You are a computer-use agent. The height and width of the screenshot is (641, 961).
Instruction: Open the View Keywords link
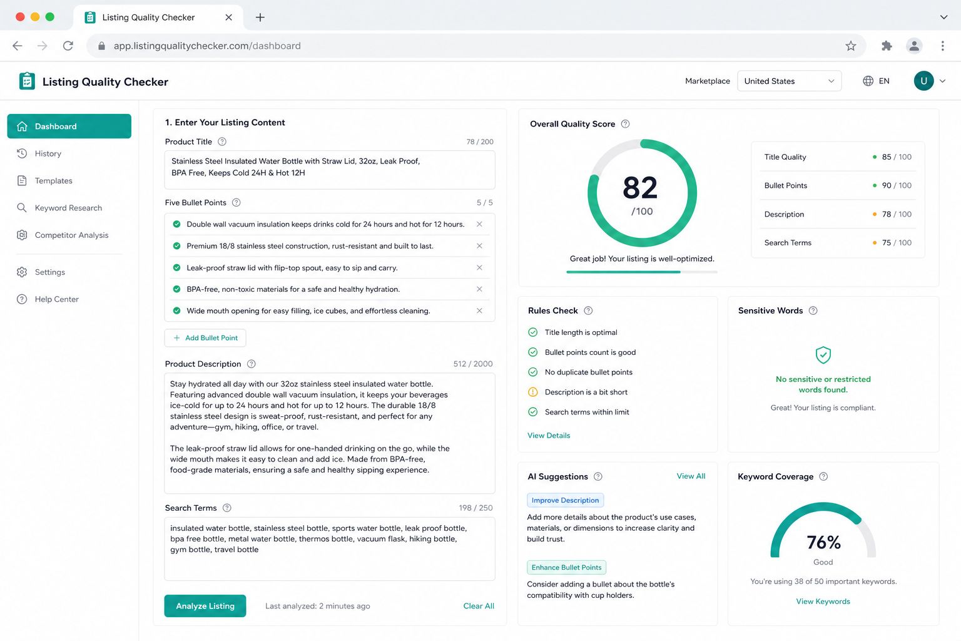coord(823,602)
